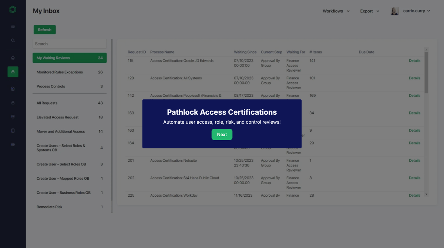Open the sidebar search icon
Image resolution: width=444 pixels, height=248 pixels.
pos(13,41)
